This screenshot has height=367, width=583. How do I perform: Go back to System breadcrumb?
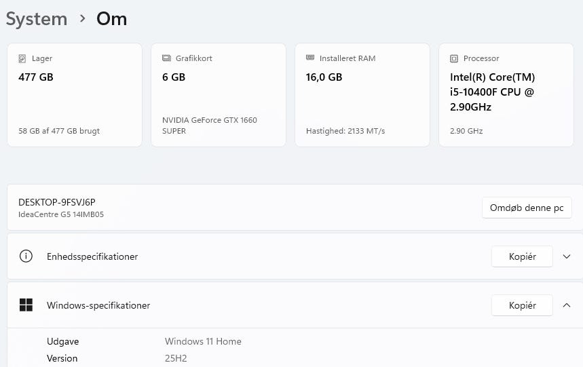[x=37, y=19]
